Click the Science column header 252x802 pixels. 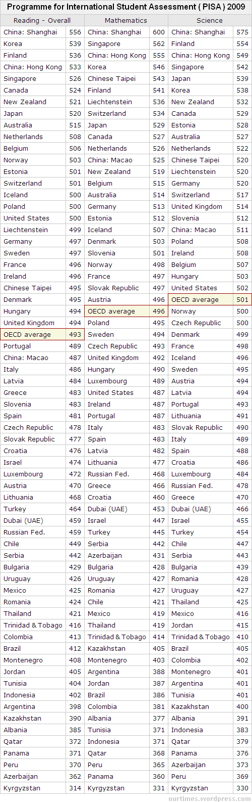point(210,20)
